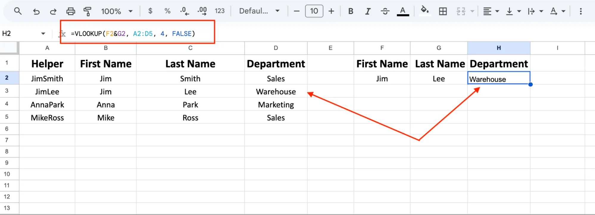Viewport: 595px width, 215px height.
Task: Open the Default font dropdown
Action: [259, 11]
